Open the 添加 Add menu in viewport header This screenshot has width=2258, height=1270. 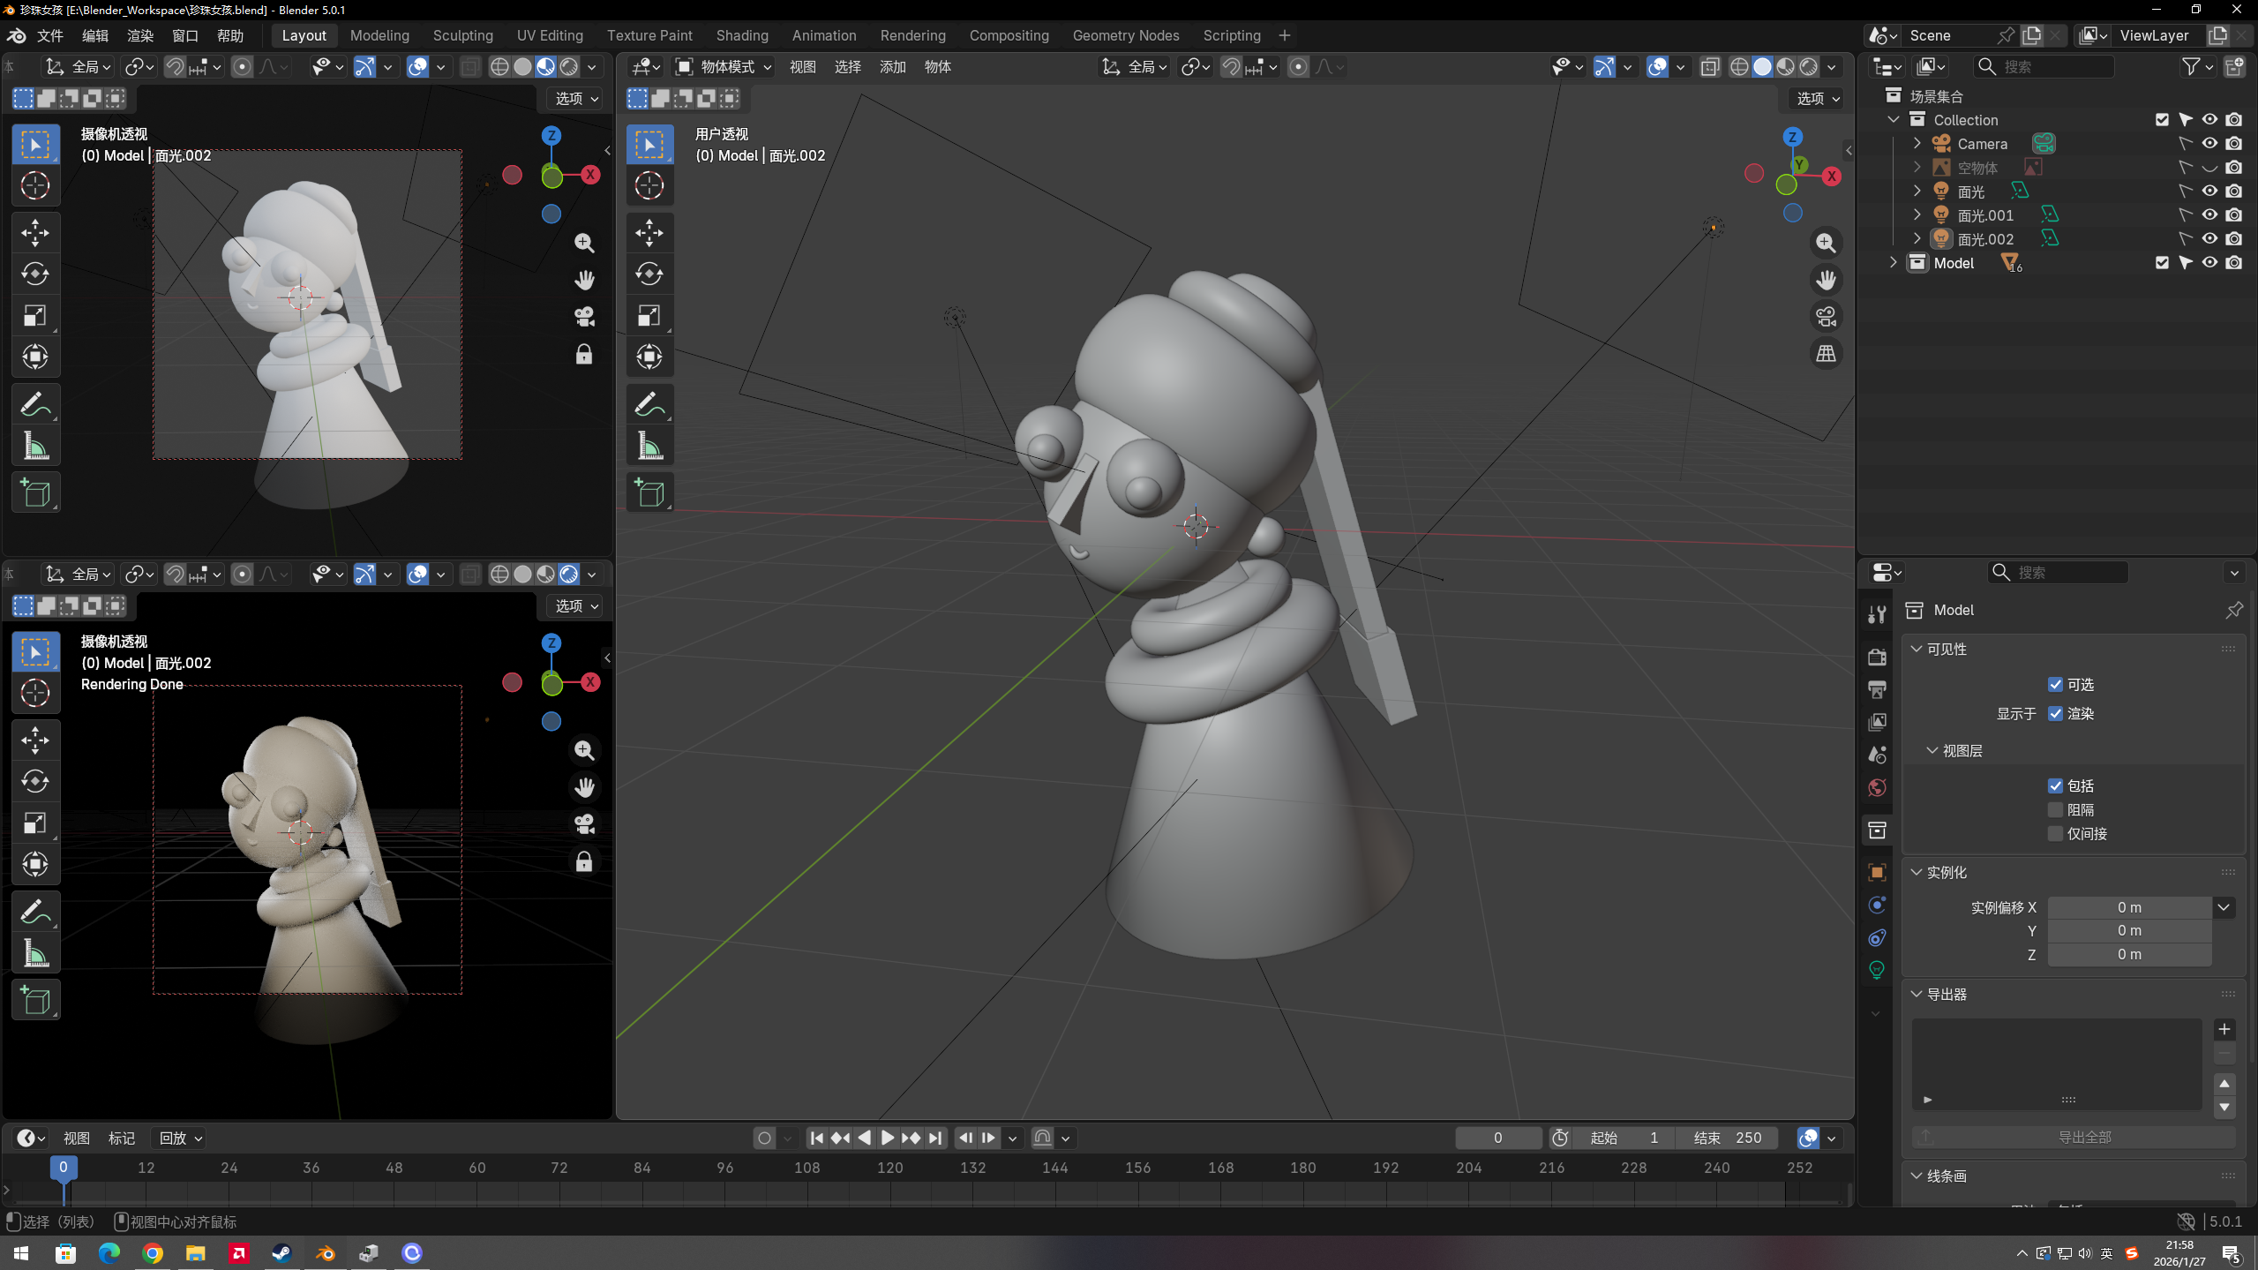coord(892,67)
